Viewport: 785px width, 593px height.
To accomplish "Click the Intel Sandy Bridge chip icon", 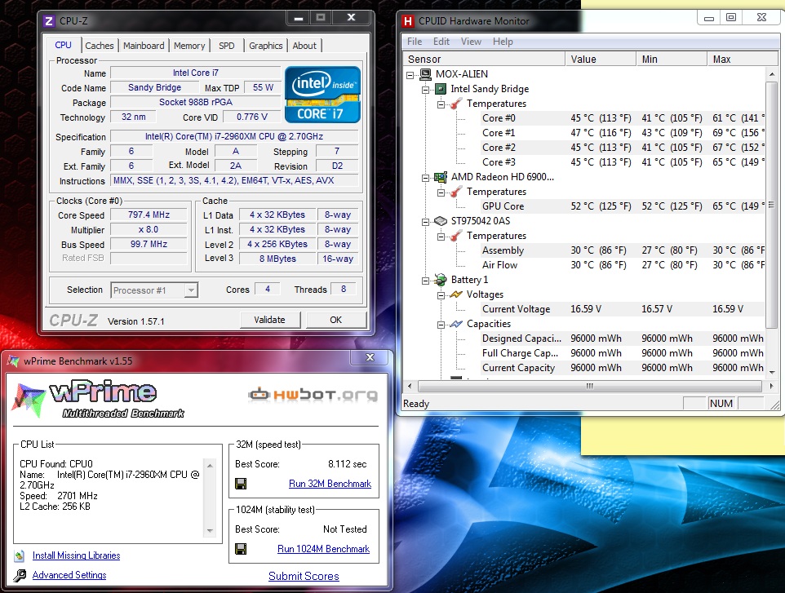I will point(441,89).
